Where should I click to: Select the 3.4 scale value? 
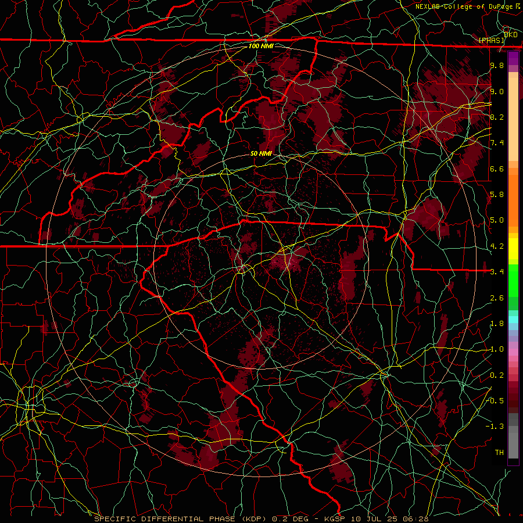pyautogui.click(x=497, y=271)
